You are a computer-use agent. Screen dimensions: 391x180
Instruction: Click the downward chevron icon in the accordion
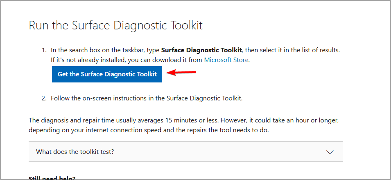click(x=330, y=152)
